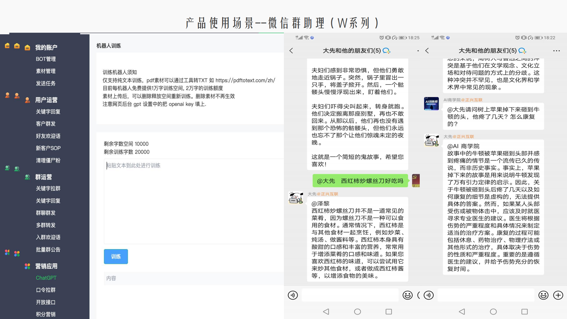This screenshot has height=319, width=567.
Task: Tap 大先 avatar in right chat
Action: (431, 140)
